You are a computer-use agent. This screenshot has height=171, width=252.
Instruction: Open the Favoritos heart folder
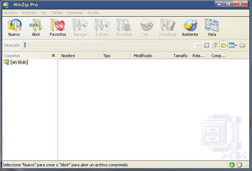tap(58, 27)
